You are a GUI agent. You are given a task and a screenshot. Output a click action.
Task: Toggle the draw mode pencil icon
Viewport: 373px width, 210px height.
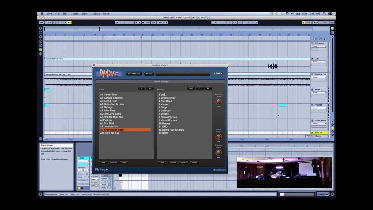tap(167, 22)
